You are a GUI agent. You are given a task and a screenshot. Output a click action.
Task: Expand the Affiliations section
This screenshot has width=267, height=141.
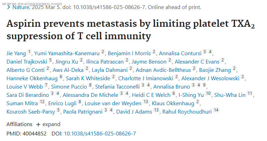click(48, 124)
